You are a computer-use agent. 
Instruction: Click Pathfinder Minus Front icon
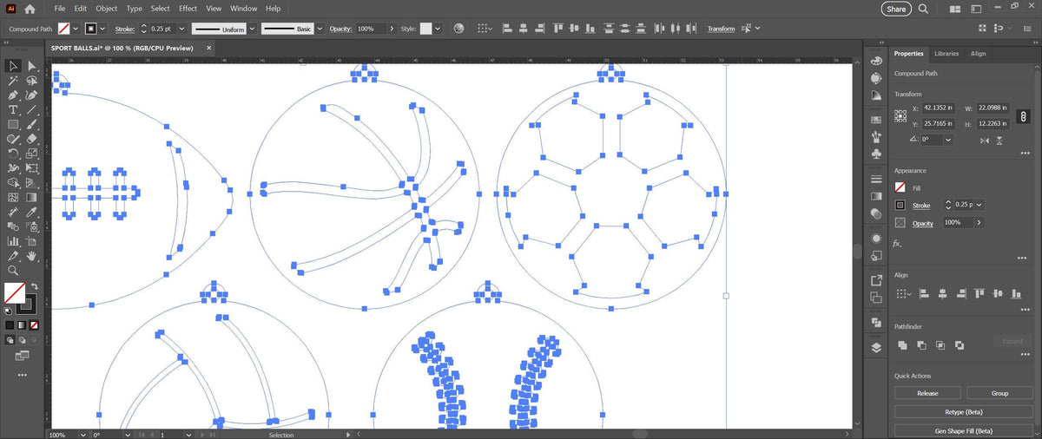click(x=922, y=344)
